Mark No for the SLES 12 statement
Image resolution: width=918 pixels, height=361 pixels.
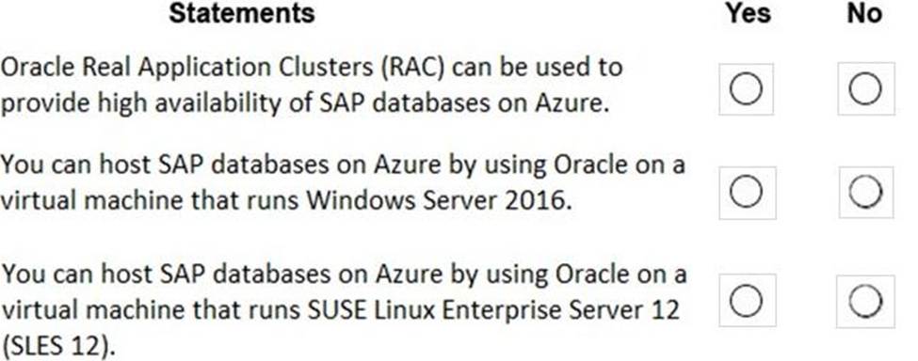coord(865,302)
